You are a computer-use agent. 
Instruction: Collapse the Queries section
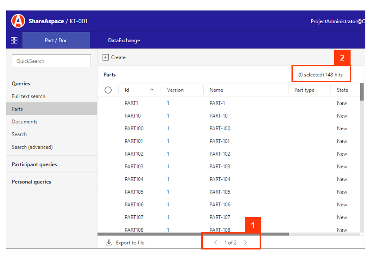coord(21,83)
